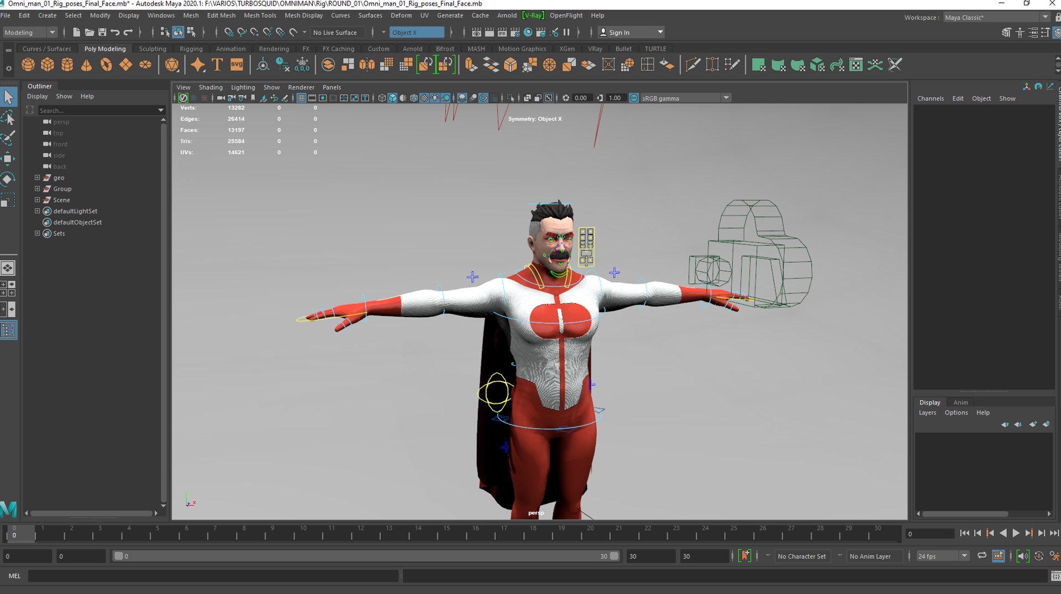Click the Maya logo home icon
Image resolution: width=1061 pixels, height=594 pixels.
point(8,508)
